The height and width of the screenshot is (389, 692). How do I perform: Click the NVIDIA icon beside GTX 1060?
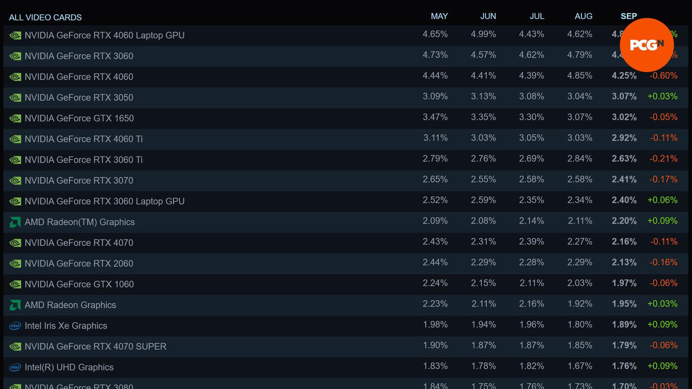[x=15, y=284]
